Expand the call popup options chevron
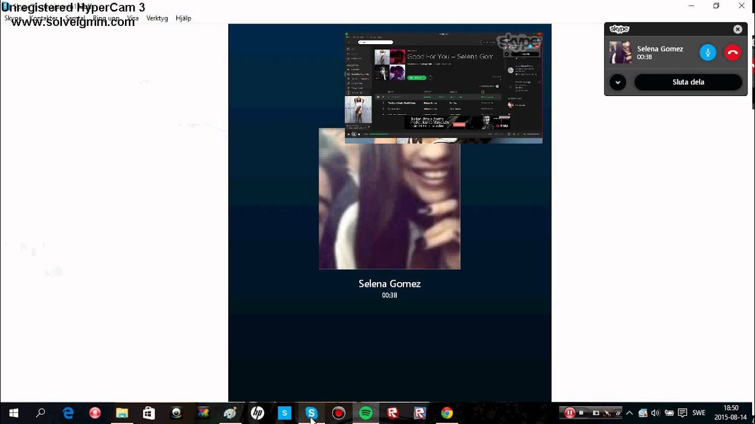The width and height of the screenshot is (755, 424). click(618, 82)
